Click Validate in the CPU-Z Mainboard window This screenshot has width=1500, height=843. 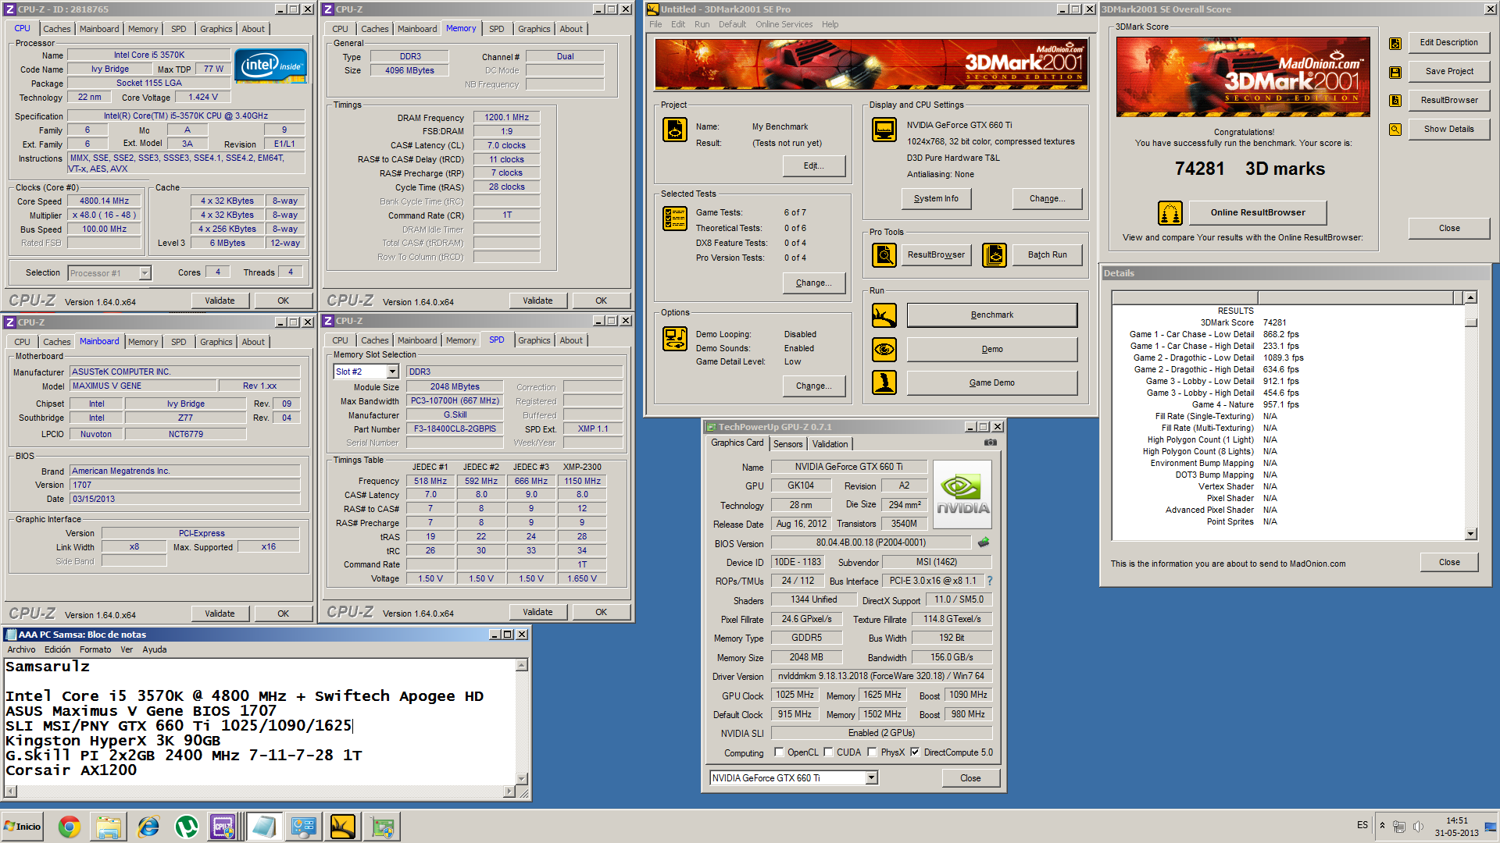[x=220, y=614]
